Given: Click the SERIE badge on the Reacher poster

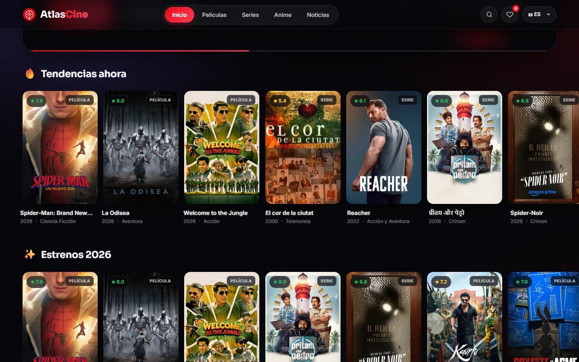Looking at the screenshot, I should [407, 100].
